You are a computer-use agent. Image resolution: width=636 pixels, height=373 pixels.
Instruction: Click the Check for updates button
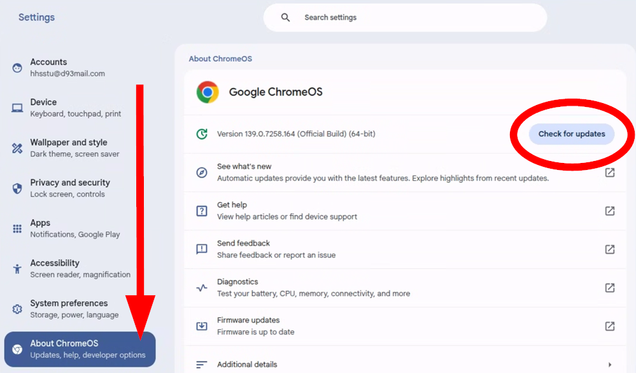571,134
